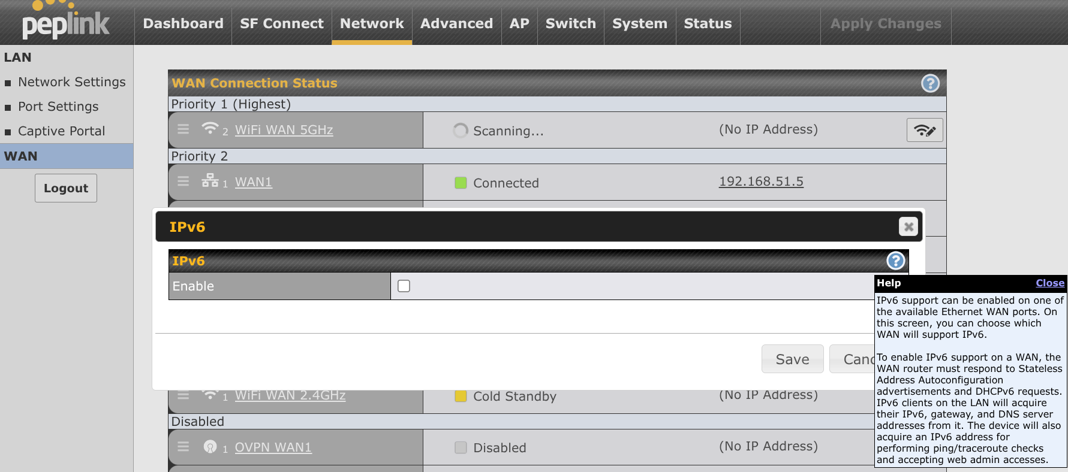Click the Wi-Fi edit icon for WiFi WAN 5GHz

(x=924, y=130)
